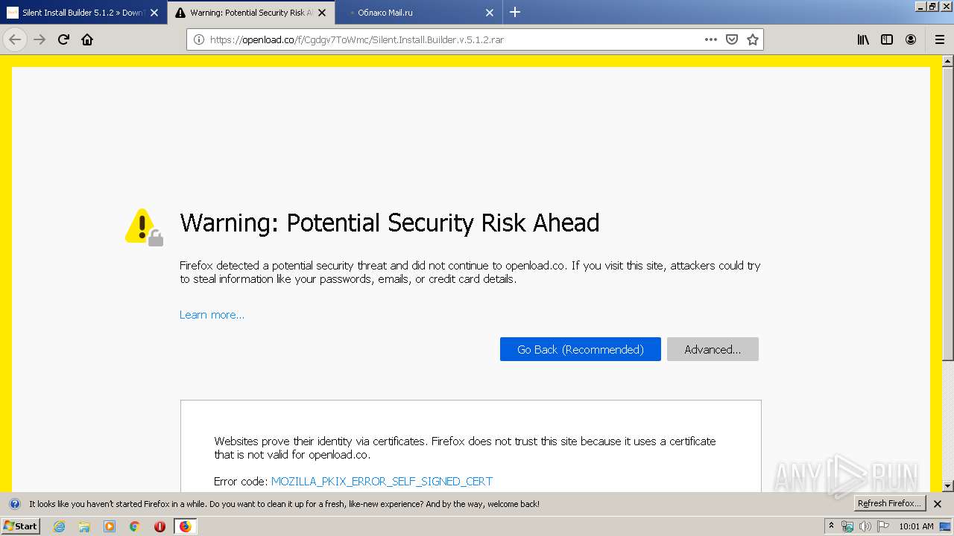The width and height of the screenshot is (954, 536).
Task: Click the page's vertical scrollbar down arrow
Action: click(x=947, y=486)
